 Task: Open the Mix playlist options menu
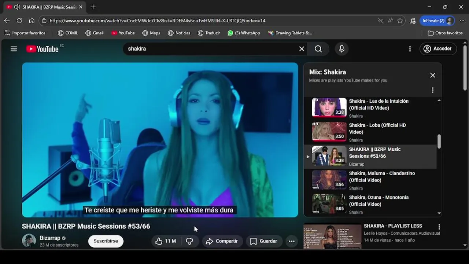433,90
